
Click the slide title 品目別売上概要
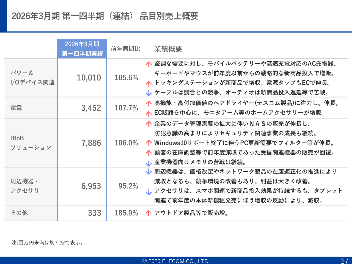(x=169, y=16)
